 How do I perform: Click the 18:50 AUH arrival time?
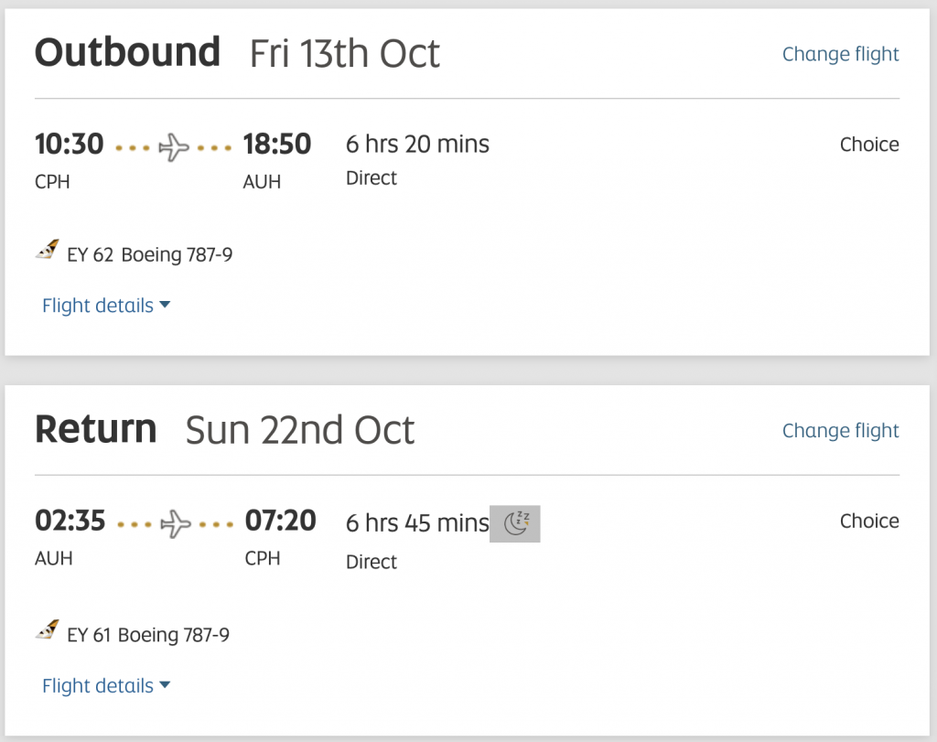[276, 144]
